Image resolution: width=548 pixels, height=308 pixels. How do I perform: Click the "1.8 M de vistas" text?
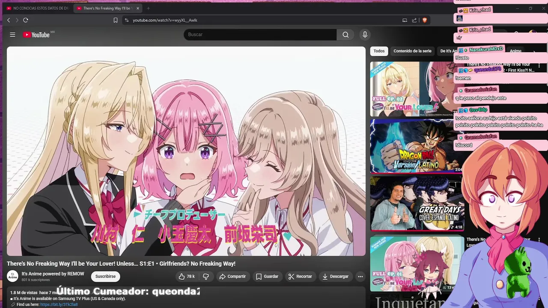tap(24, 293)
